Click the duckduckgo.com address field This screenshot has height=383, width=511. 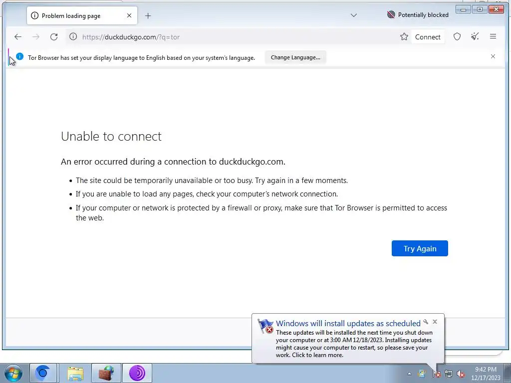(232, 37)
